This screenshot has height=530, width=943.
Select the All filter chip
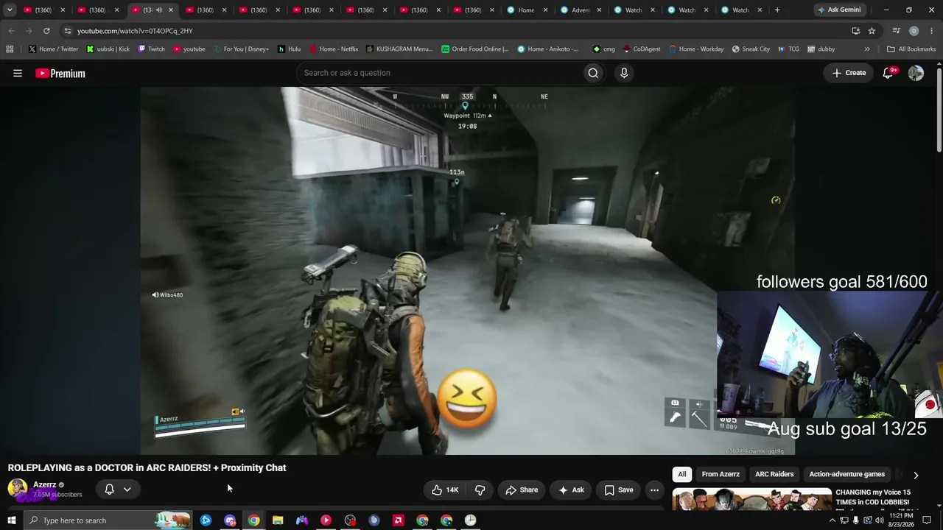(682, 474)
